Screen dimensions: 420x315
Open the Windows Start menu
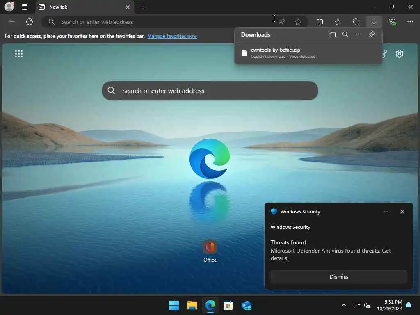pyautogui.click(x=174, y=305)
